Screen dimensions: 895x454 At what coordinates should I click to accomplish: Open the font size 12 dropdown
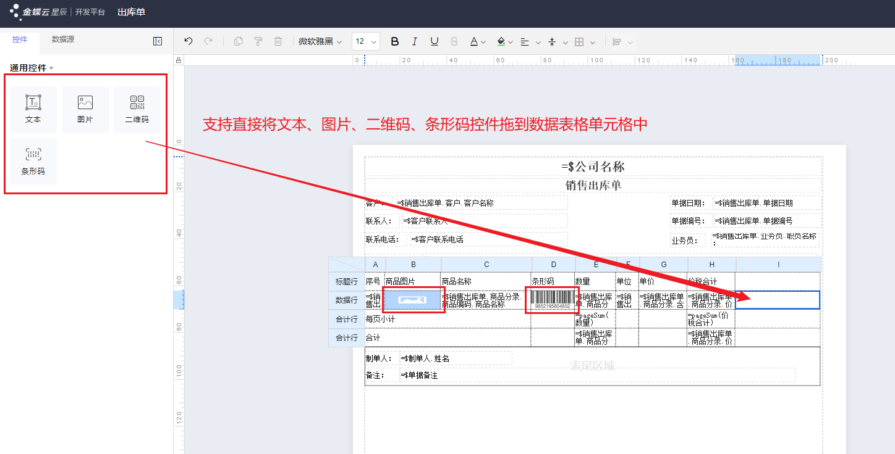[366, 41]
